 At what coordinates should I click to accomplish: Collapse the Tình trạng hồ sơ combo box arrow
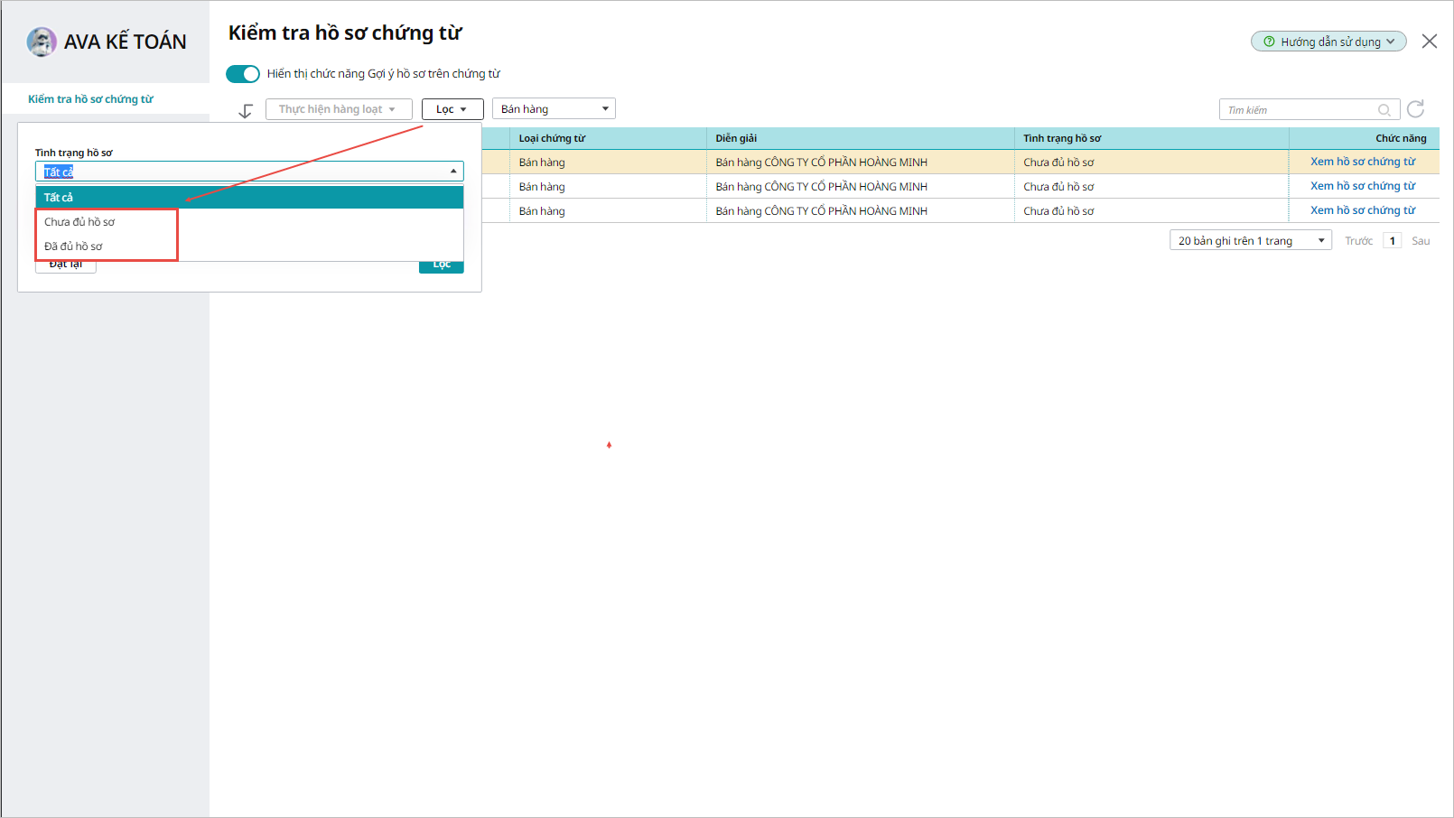point(453,172)
